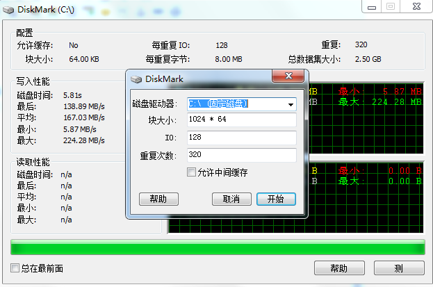Viewport: 433px width, 287px height.
Task: Click the IO input field showing 128
Action: (242, 138)
